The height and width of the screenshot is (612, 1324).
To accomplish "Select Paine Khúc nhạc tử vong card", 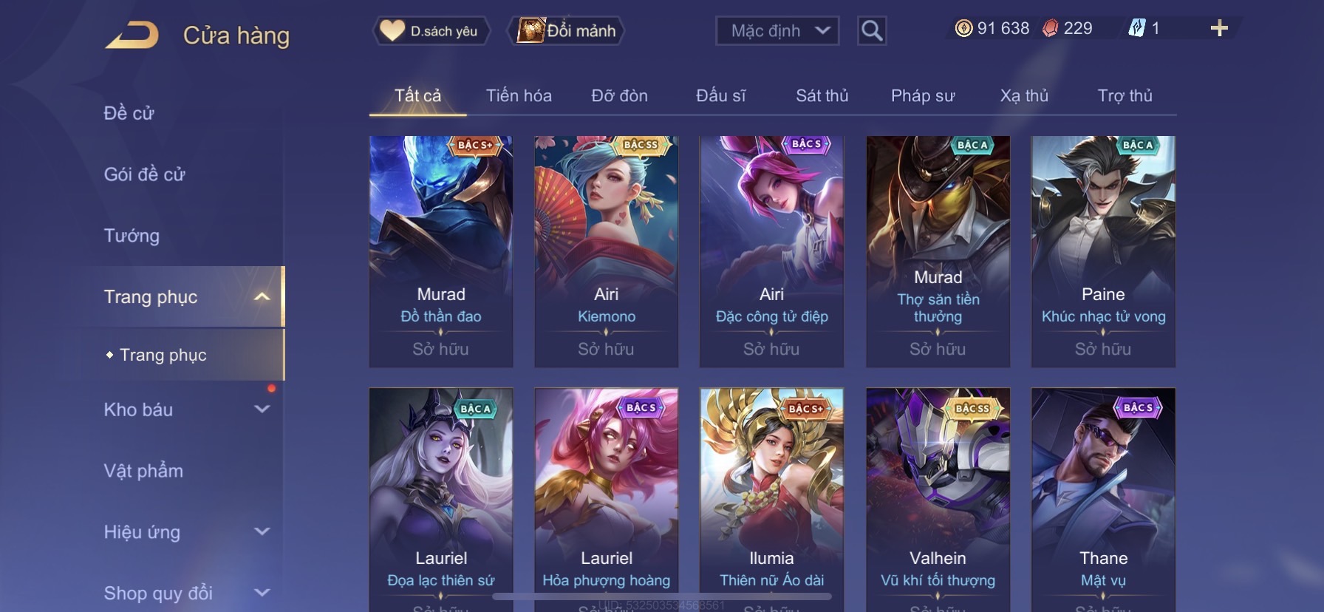I will click(x=1103, y=251).
